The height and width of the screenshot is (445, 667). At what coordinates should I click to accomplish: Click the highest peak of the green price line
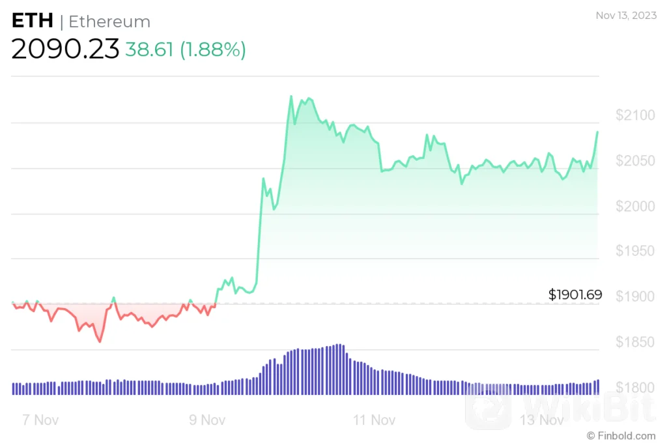coord(291,96)
